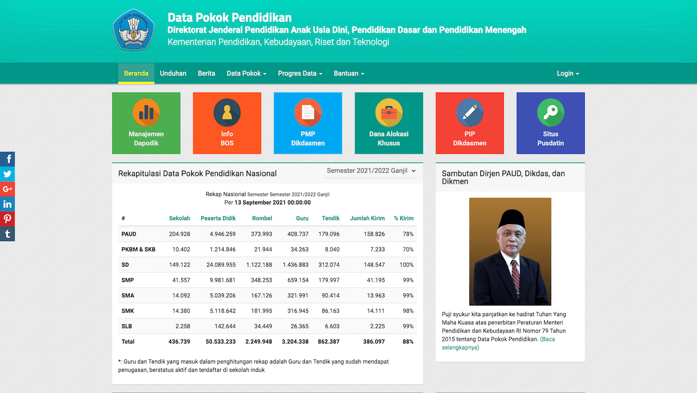Open the Manajemen Dapodik bar-chart icon
The height and width of the screenshot is (393, 697).
[x=146, y=112]
